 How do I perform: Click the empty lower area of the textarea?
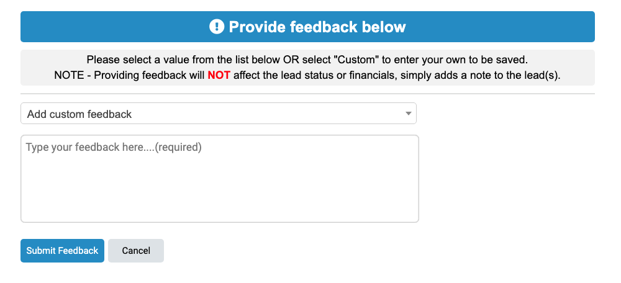coord(220,194)
